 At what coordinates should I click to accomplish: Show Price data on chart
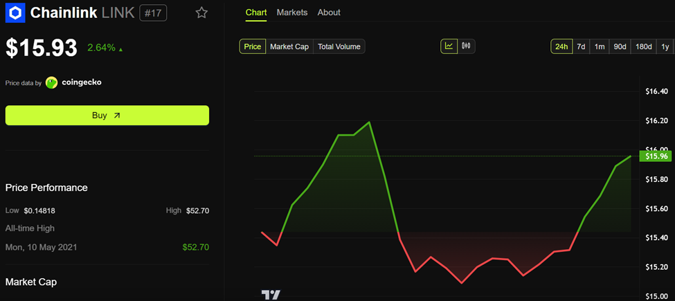tap(253, 46)
